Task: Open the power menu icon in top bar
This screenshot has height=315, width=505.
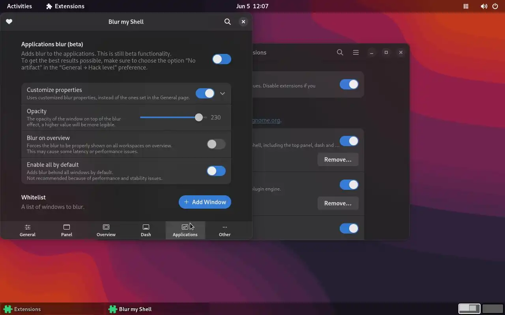Action: coord(496,6)
